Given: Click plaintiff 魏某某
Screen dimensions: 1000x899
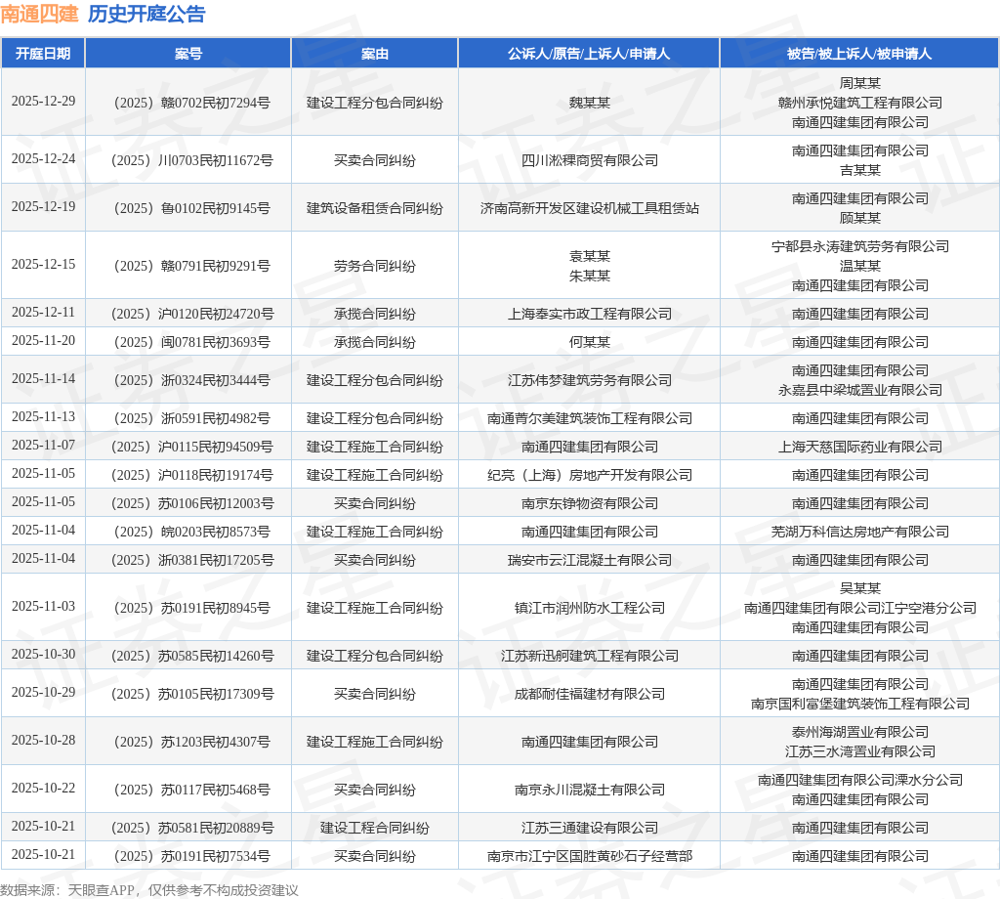Looking at the screenshot, I should [589, 103].
